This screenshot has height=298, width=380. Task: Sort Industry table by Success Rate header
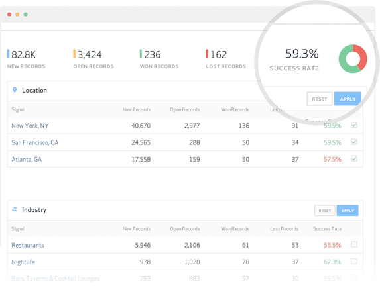click(327, 228)
